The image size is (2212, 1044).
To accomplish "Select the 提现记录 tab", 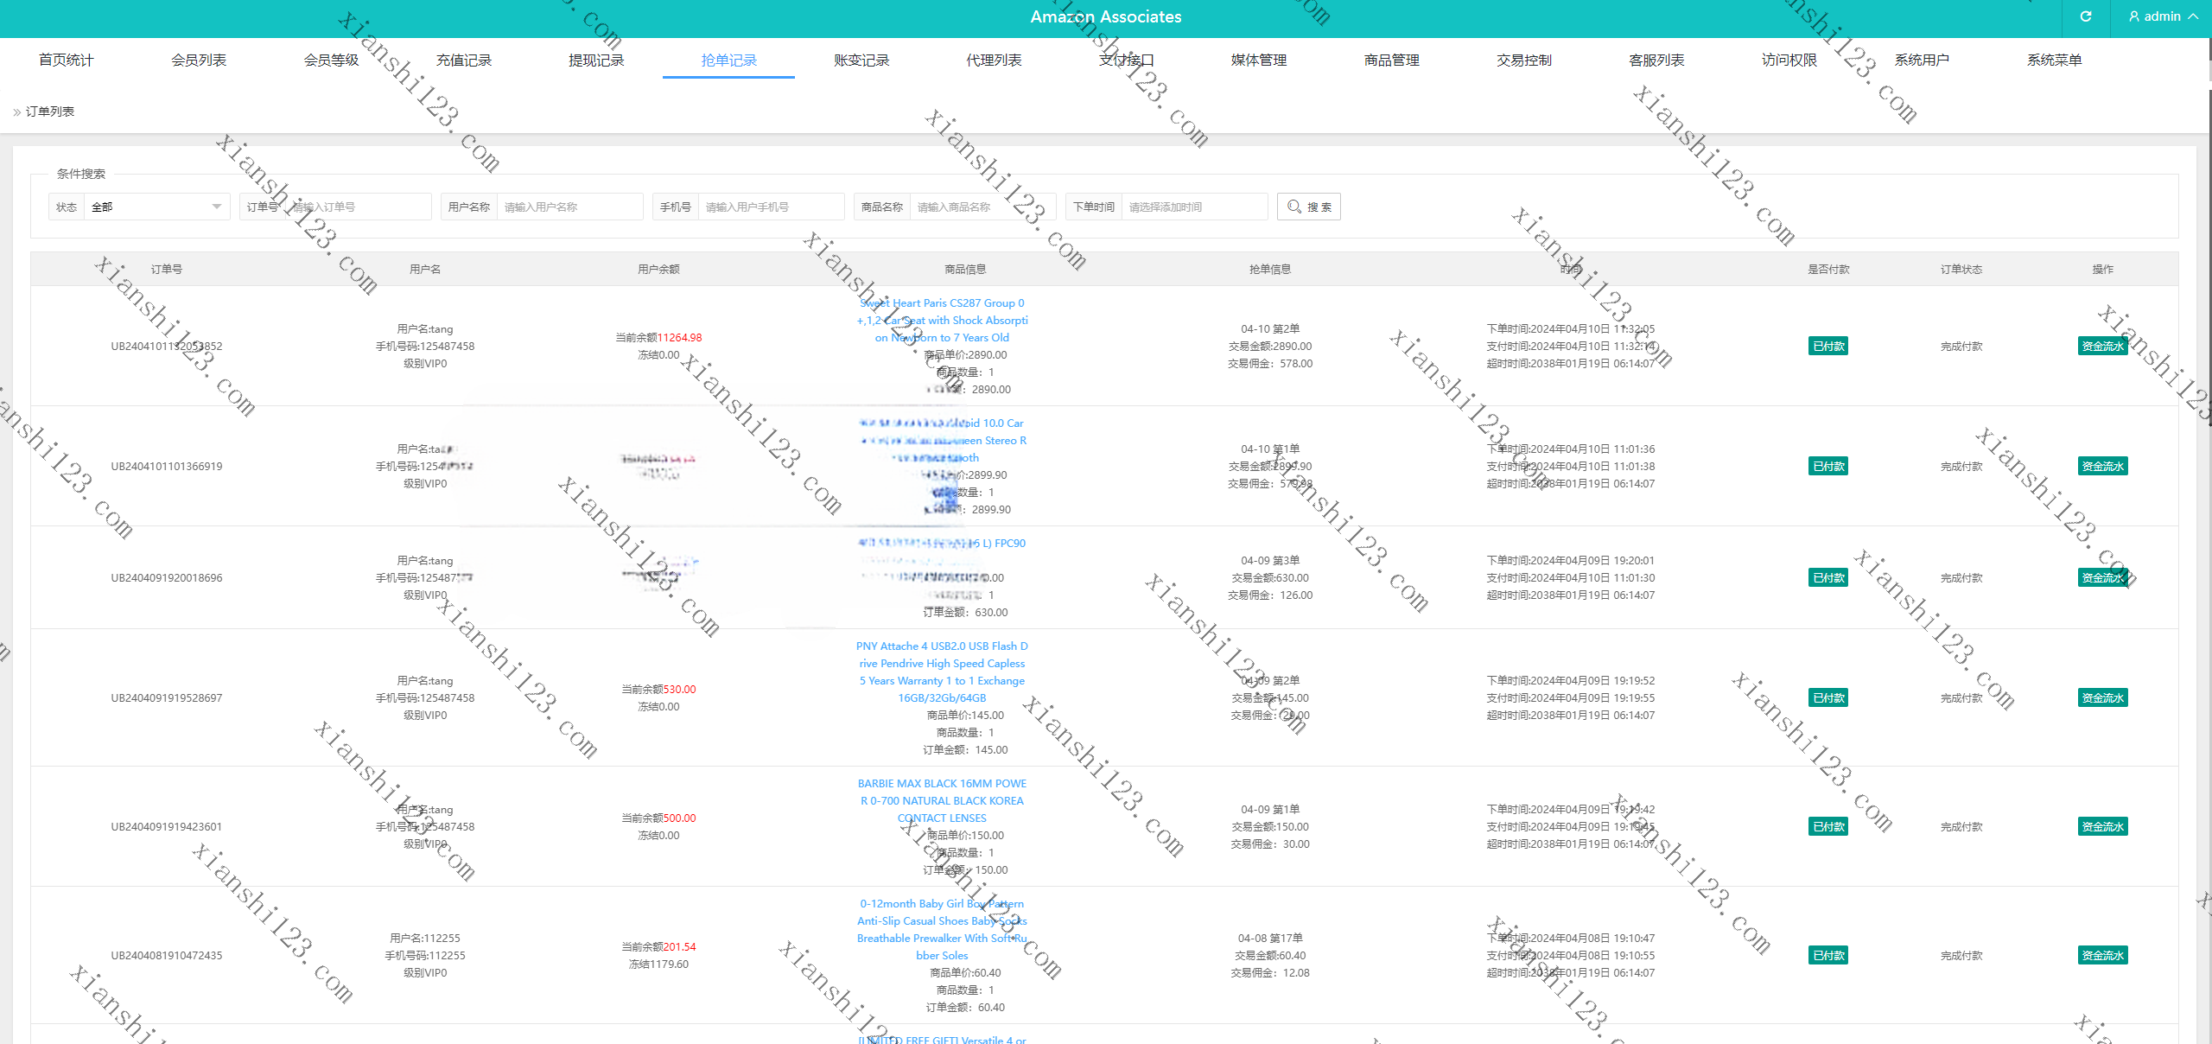I will click(x=596, y=60).
